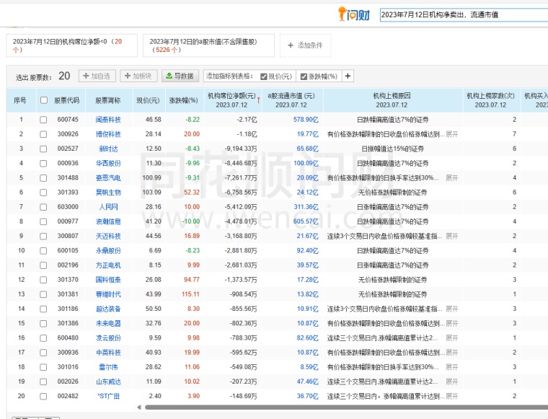Image resolution: width=548 pixels, height=419 pixels.
Task: Click the 问财 search input field
Action: (464, 15)
